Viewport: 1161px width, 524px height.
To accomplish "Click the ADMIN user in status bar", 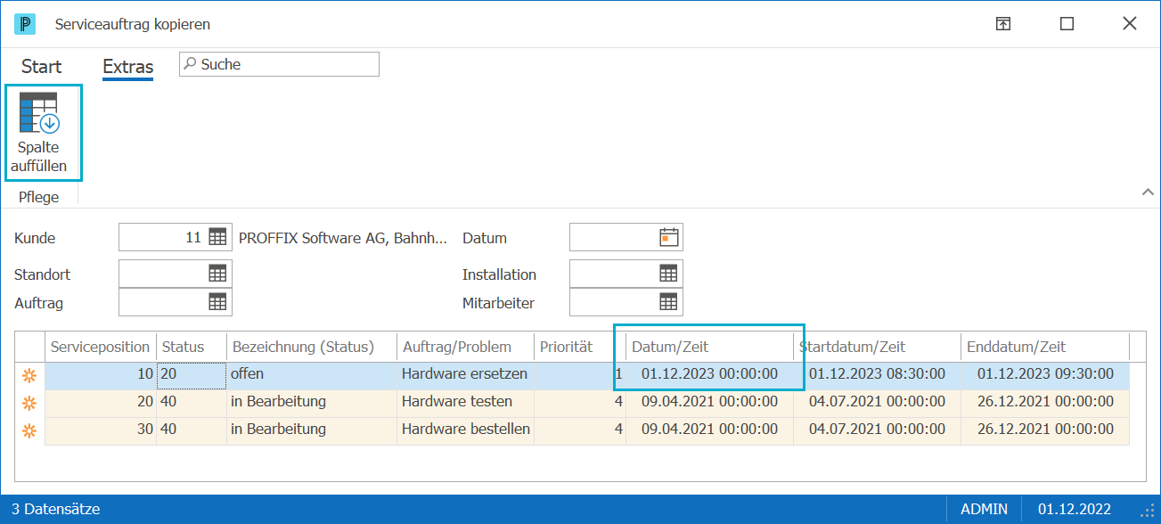I will 984,510.
